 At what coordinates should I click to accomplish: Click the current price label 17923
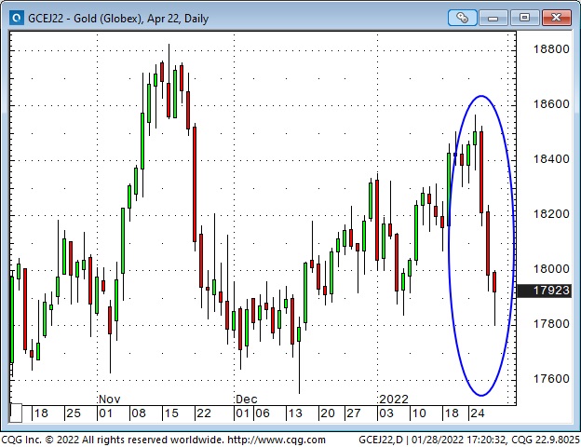click(544, 291)
